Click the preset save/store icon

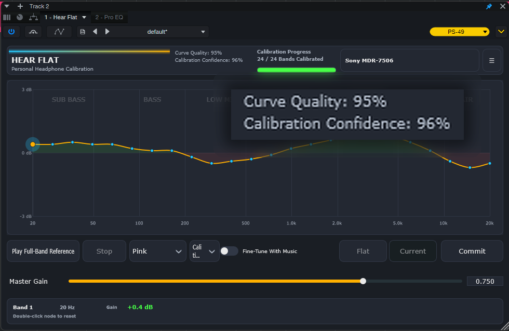click(83, 32)
